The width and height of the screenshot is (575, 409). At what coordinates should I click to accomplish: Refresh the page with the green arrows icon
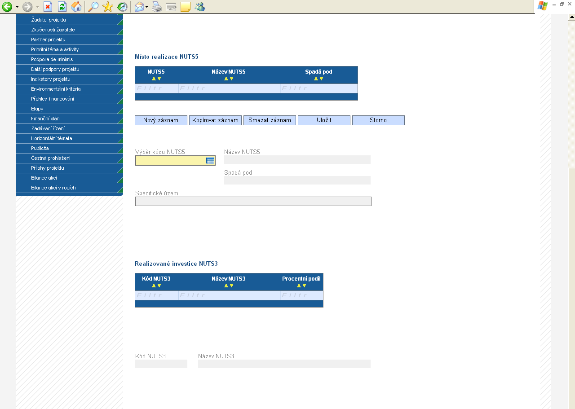(x=62, y=6)
